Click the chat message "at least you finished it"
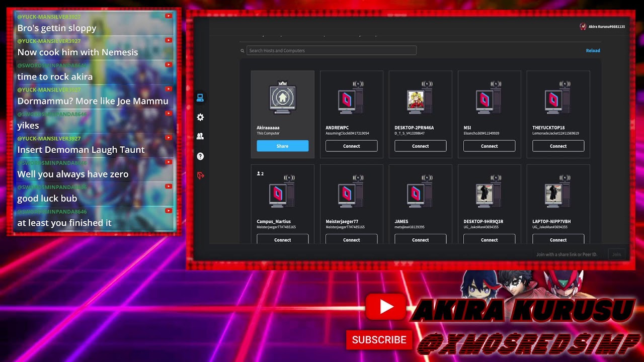 click(64, 223)
